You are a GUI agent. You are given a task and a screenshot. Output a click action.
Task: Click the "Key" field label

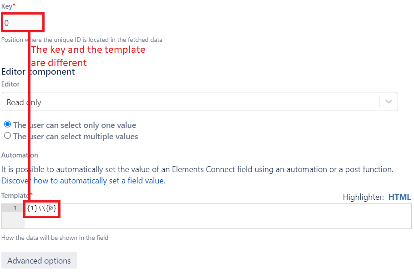[x=7, y=6]
